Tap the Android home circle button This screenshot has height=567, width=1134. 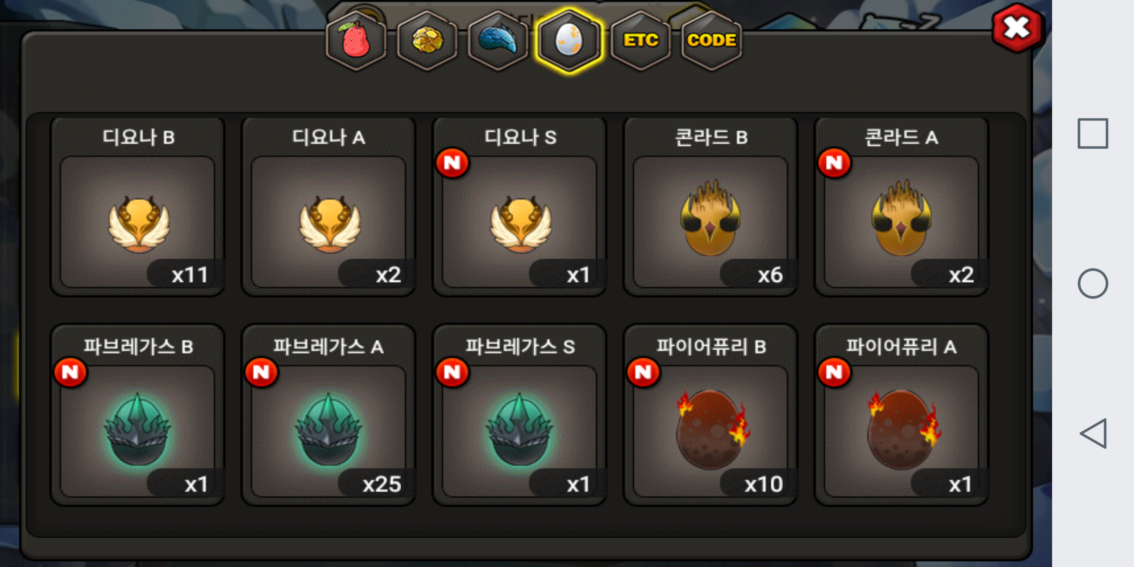click(1093, 283)
